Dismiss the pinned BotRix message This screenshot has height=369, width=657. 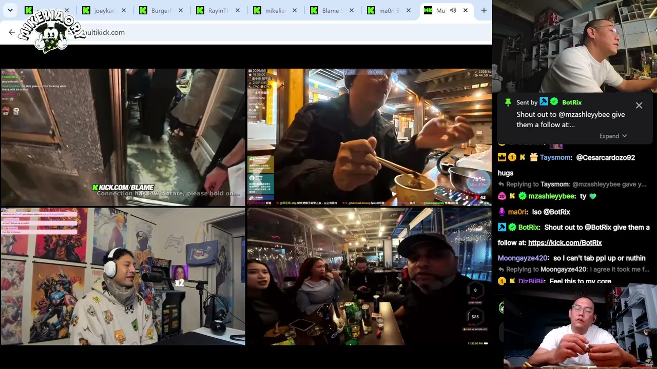tap(639, 106)
